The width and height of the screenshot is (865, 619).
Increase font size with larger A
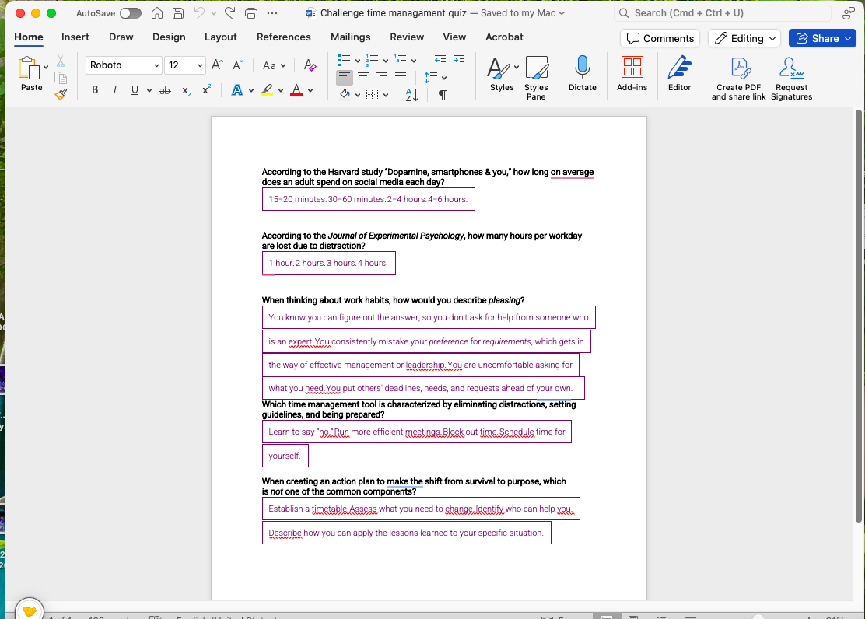point(217,65)
